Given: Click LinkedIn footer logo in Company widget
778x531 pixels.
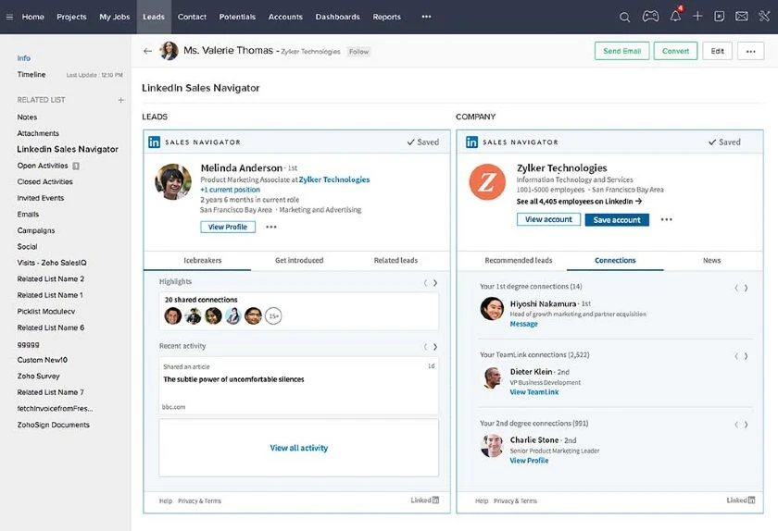Looking at the screenshot, I should [741, 500].
